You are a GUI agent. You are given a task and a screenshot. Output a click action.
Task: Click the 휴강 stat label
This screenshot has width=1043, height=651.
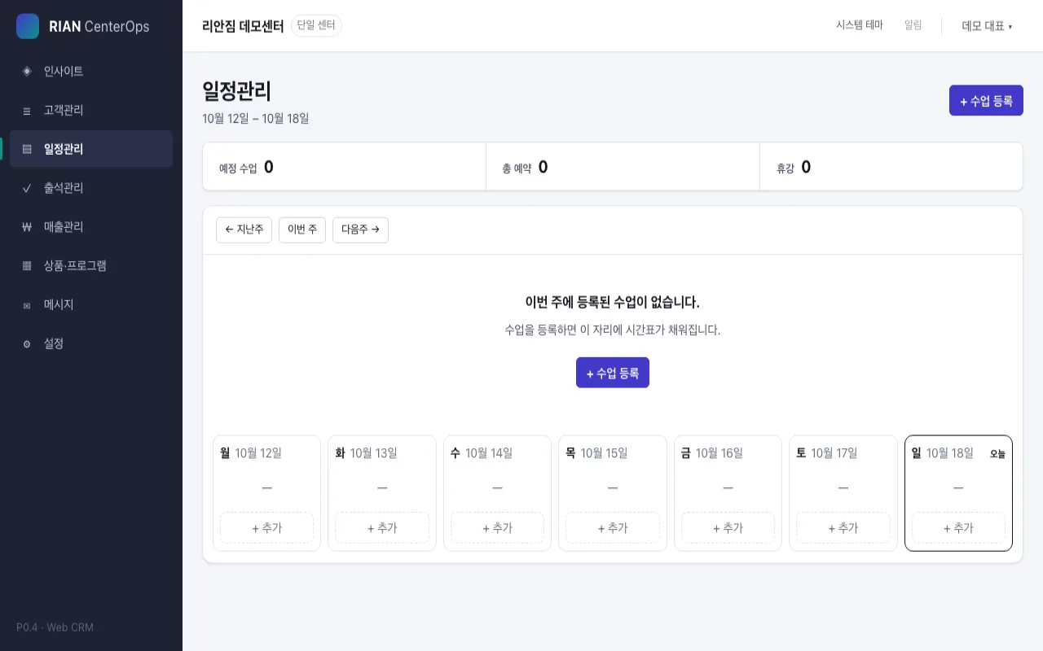point(786,168)
